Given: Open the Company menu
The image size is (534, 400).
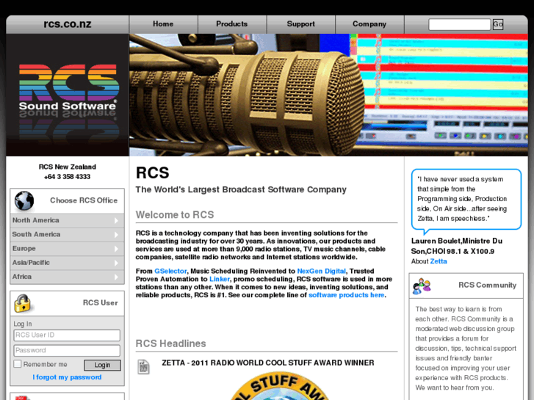Looking at the screenshot, I should coord(369,24).
